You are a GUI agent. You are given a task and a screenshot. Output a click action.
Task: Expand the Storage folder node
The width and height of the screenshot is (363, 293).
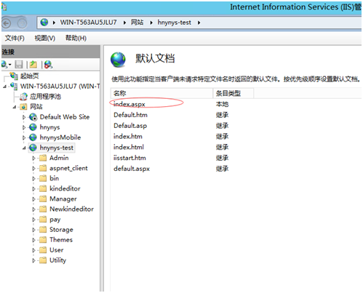(34, 230)
